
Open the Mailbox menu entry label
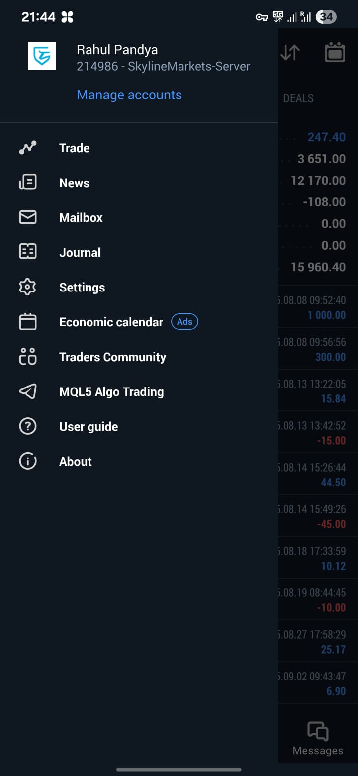coord(81,218)
